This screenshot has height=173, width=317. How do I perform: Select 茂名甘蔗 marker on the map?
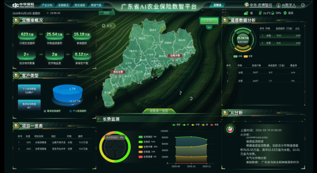coord(118,72)
